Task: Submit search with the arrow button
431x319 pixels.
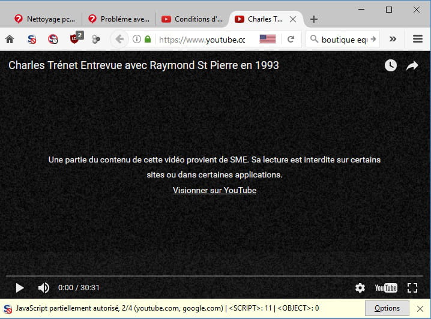Action: 373,39
